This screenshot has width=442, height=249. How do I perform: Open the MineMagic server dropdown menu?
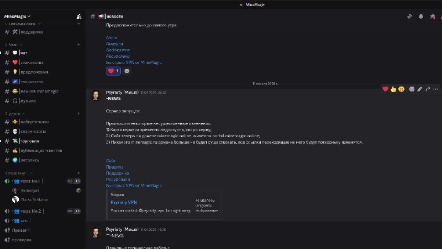pyautogui.click(x=17, y=17)
